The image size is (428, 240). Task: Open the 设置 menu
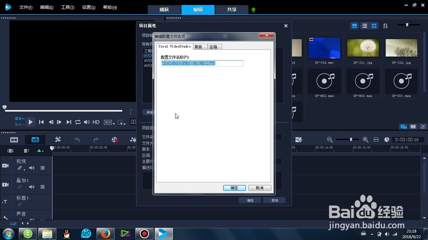[x=89, y=7]
